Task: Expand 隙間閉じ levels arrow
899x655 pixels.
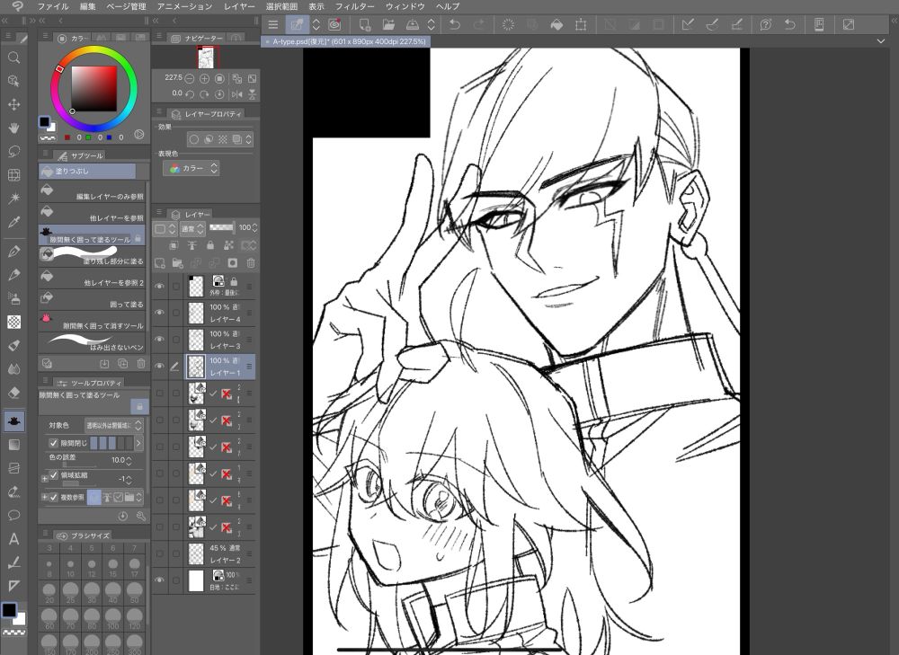Action: (138, 443)
